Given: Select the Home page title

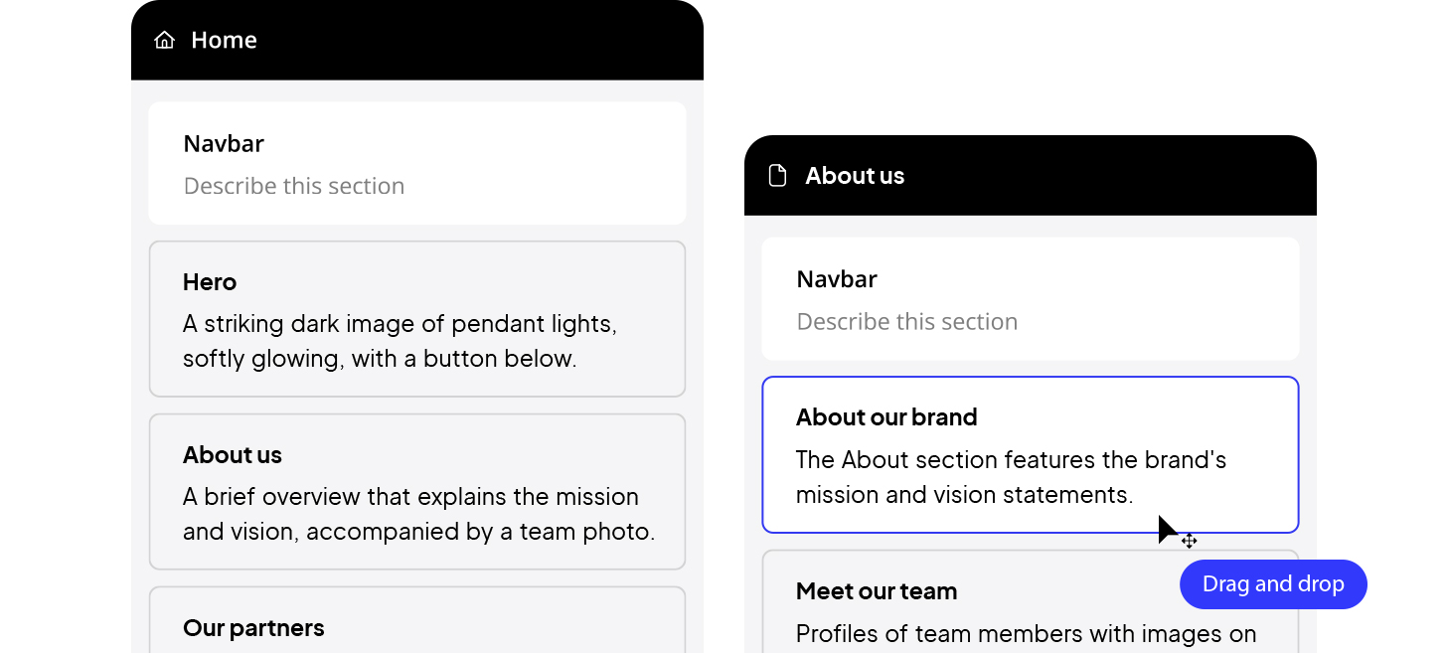Looking at the screenshot, I should click(x=224, y=40).
